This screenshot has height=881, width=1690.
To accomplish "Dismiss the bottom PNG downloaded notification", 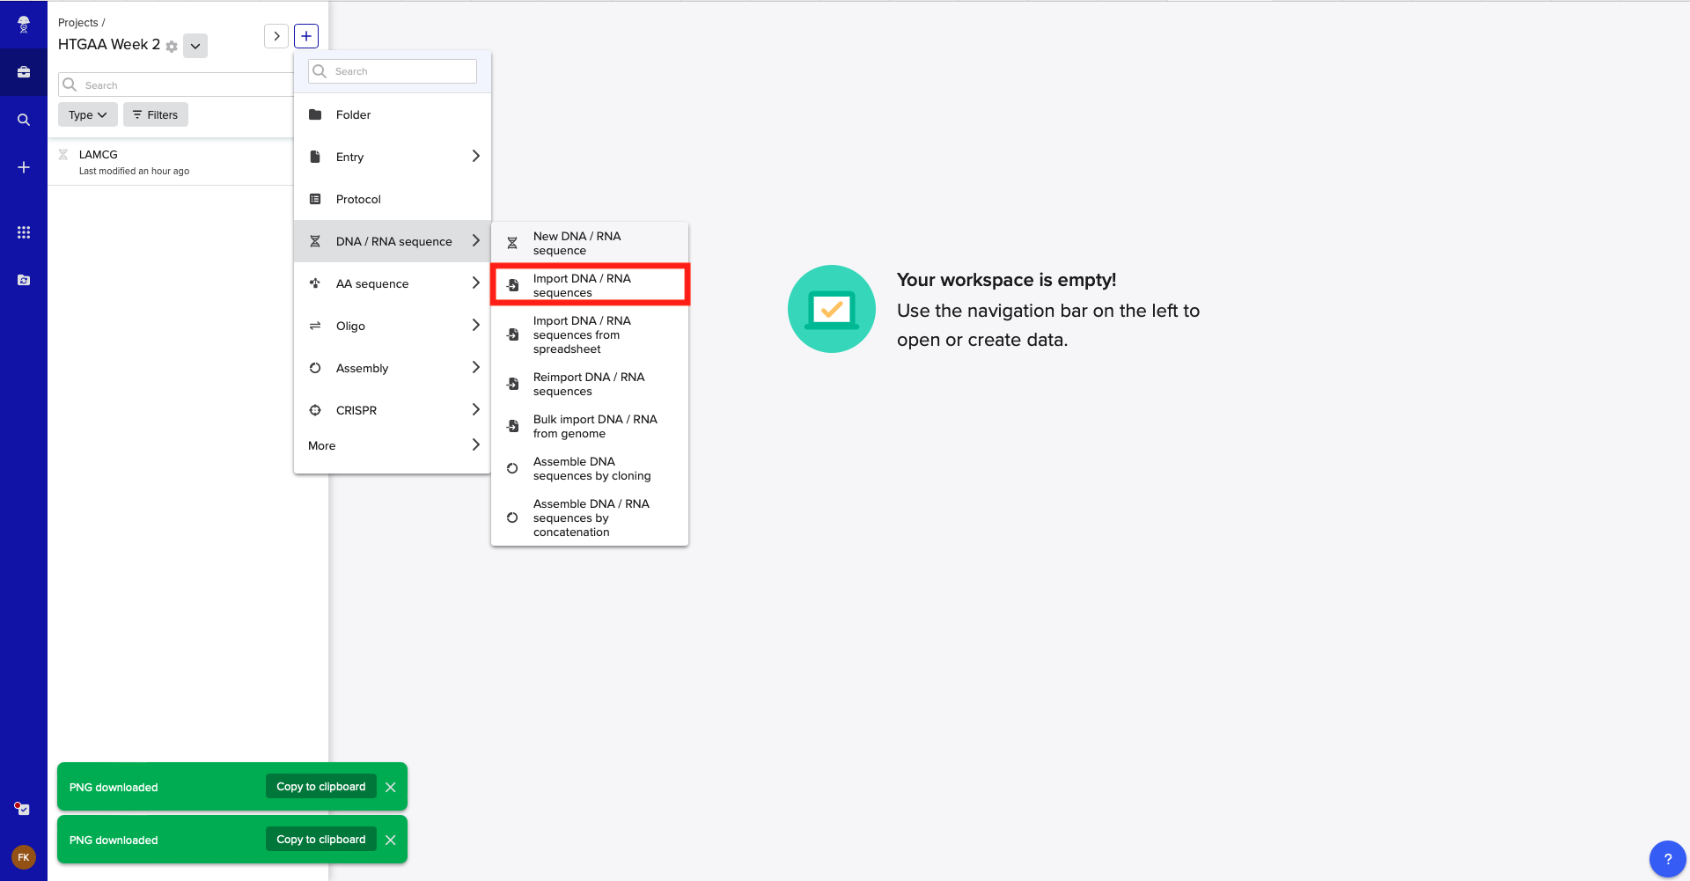I will point(391,841).
